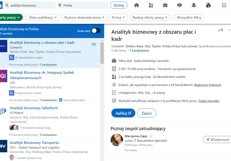Expand the Poziom doświadczenia filter
This screenshot has height=161, width=231.
pos(85,17)
